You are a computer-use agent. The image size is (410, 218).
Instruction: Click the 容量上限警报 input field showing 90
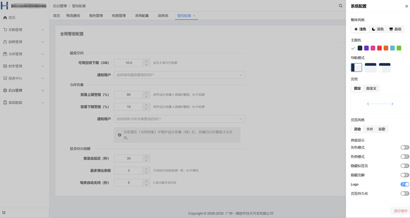tap(129, 94)
